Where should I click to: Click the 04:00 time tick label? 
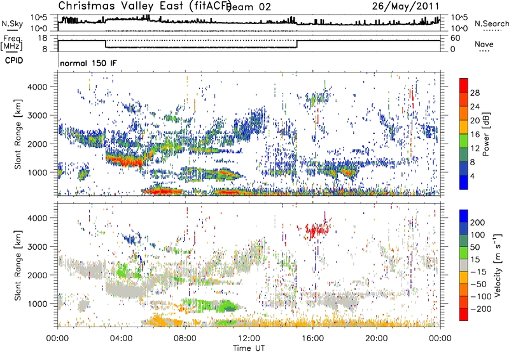(x=121, y=339)
